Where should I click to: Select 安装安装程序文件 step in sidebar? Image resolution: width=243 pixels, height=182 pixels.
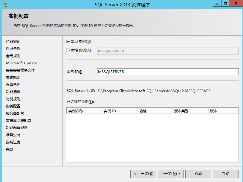[20, 70]
